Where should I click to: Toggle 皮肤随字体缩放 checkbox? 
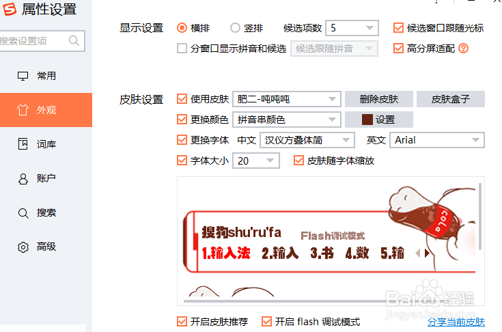coord(298,161)
